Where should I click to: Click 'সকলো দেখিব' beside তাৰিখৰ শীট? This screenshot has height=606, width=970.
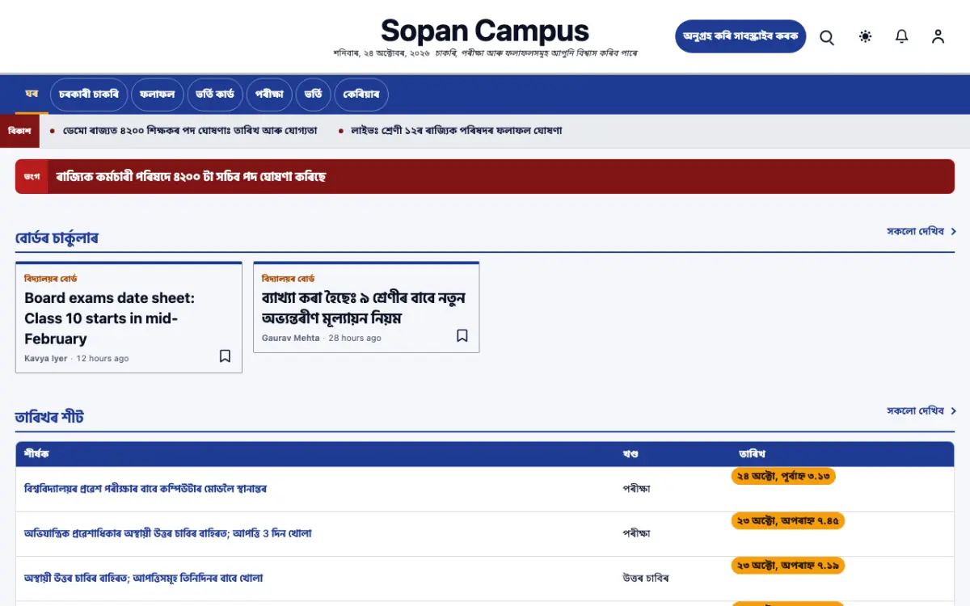tap(921, 410)
